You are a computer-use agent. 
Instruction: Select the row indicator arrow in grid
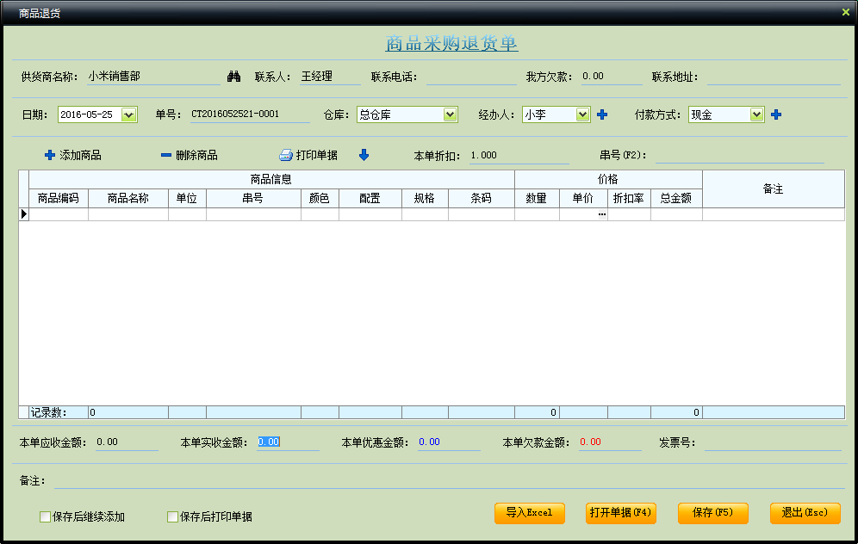click(23, 213)
